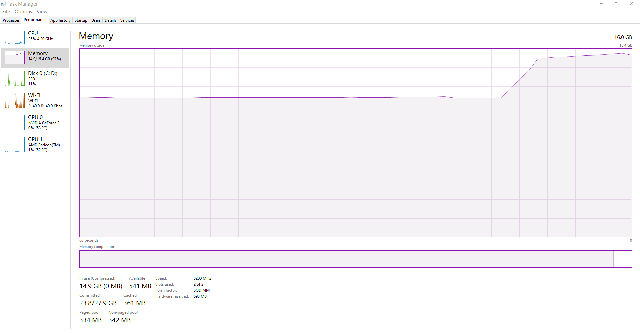Viewport: 640px width, 333px height.
Task: Select the CPU performance graph in sidebar
Action: 35,37
